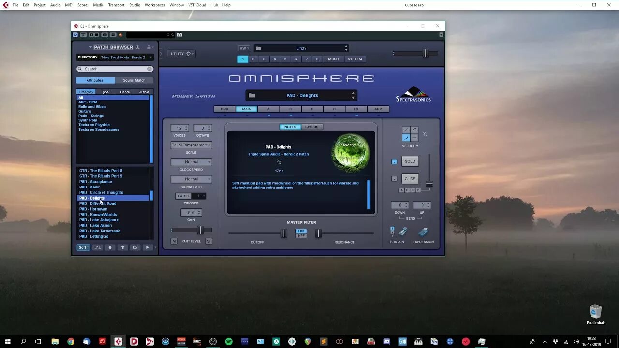Viewport: 619px width, 348px height.
Task: Click the expression pedal icon
Action: pos(423,232)
